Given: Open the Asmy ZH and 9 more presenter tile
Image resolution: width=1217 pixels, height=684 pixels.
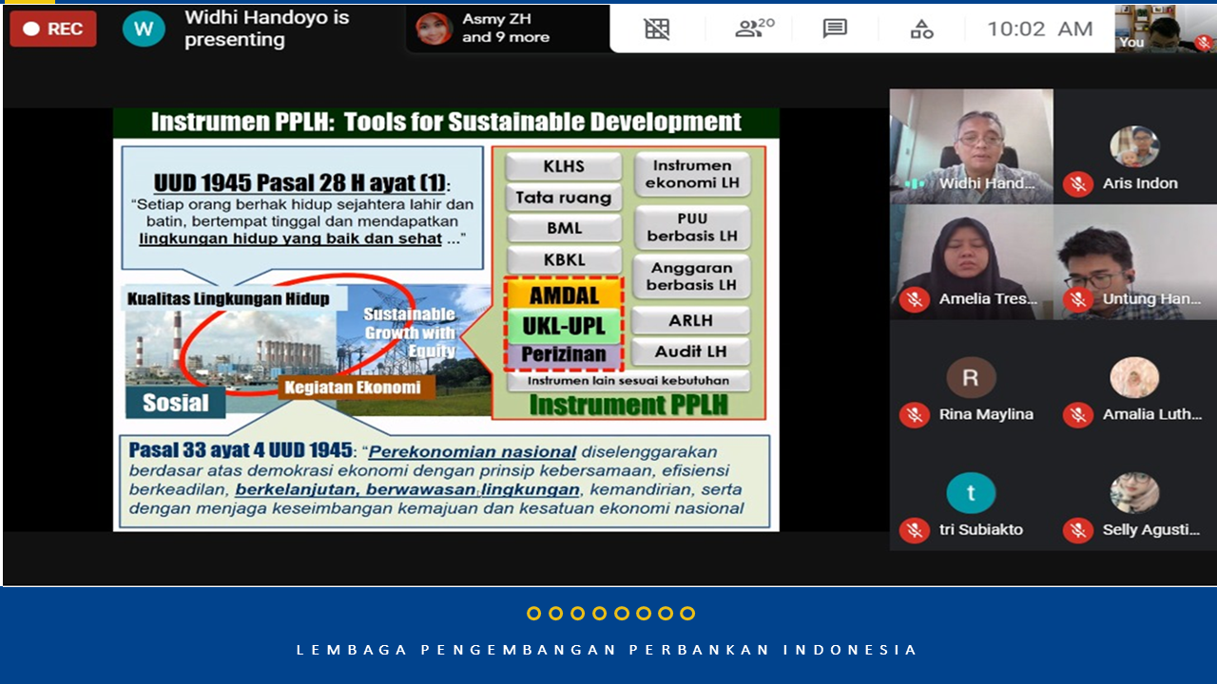Looking at the screenshot, I should tap(507, 28).
